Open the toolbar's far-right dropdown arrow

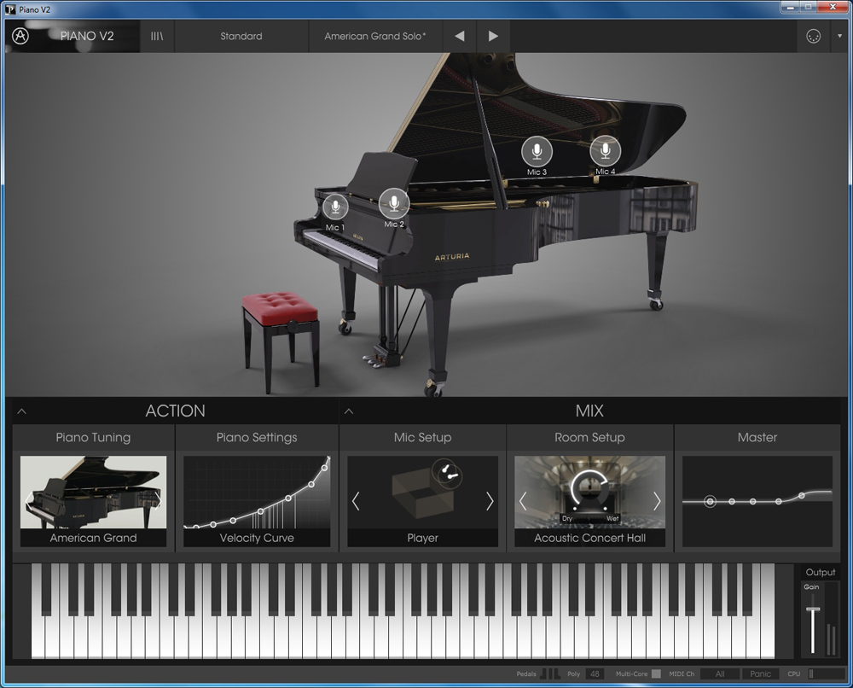tap(839, 37)
